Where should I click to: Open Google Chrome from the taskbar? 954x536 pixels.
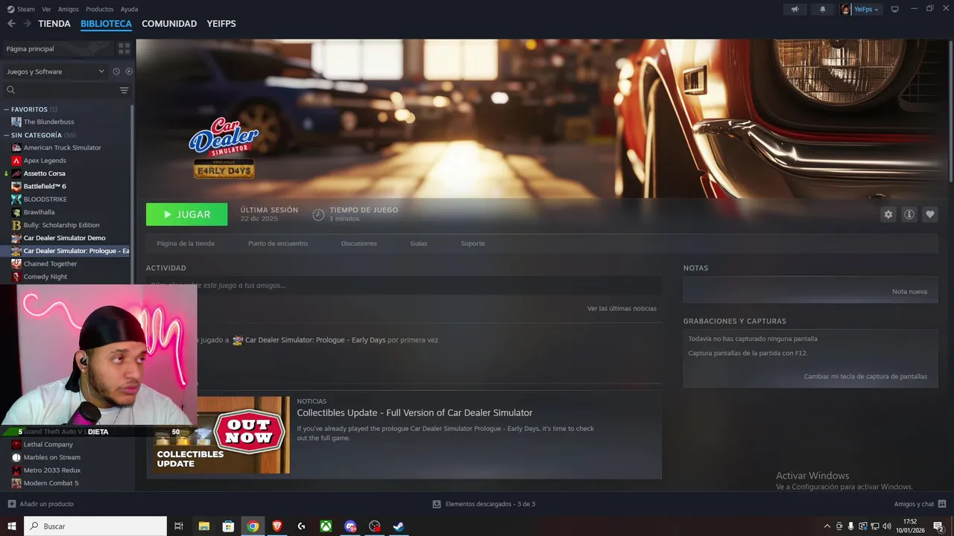pyautogui.click(x=253, y=526)
